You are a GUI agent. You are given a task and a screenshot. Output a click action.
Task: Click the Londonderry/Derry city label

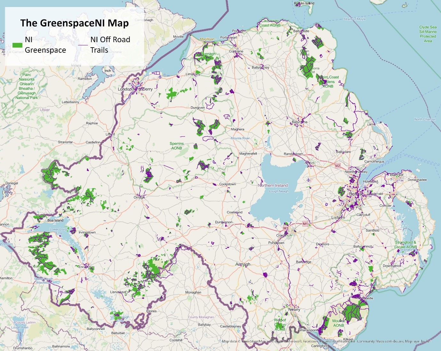(135, 89)
